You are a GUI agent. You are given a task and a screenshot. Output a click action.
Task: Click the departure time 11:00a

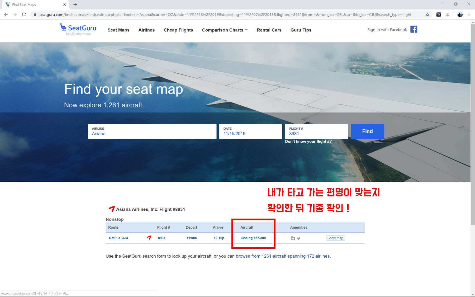(192, 238)
